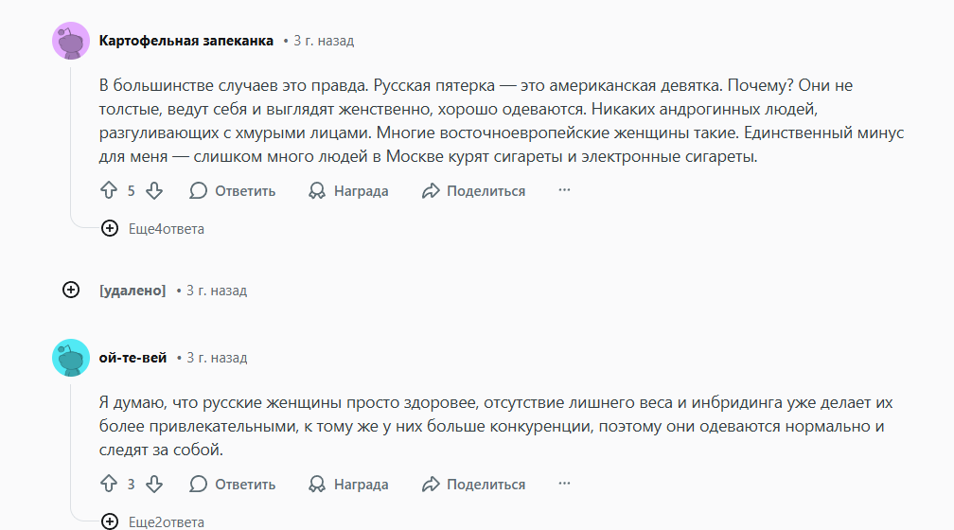Upvote the ой-те-вей comment
The height and width of the screenshot is (530, 954).
coord(108,484)
